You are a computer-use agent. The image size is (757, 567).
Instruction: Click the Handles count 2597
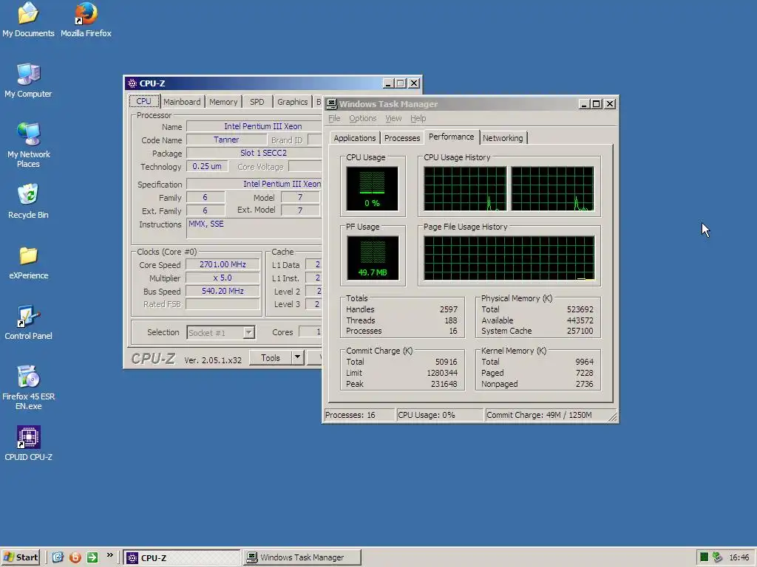(448, 309)
